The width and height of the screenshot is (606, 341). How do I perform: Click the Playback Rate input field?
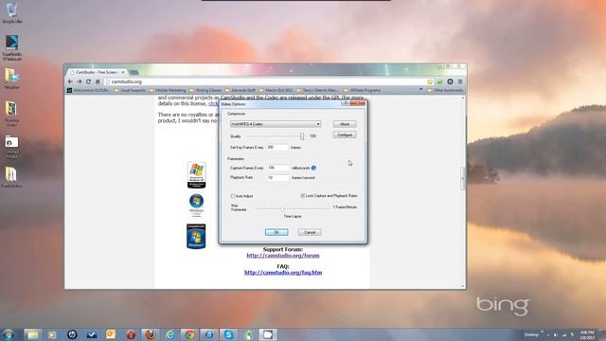277,178
